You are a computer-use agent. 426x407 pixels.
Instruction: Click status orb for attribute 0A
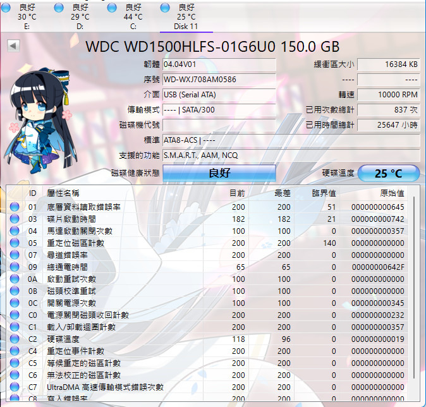[x=15, y=279]
